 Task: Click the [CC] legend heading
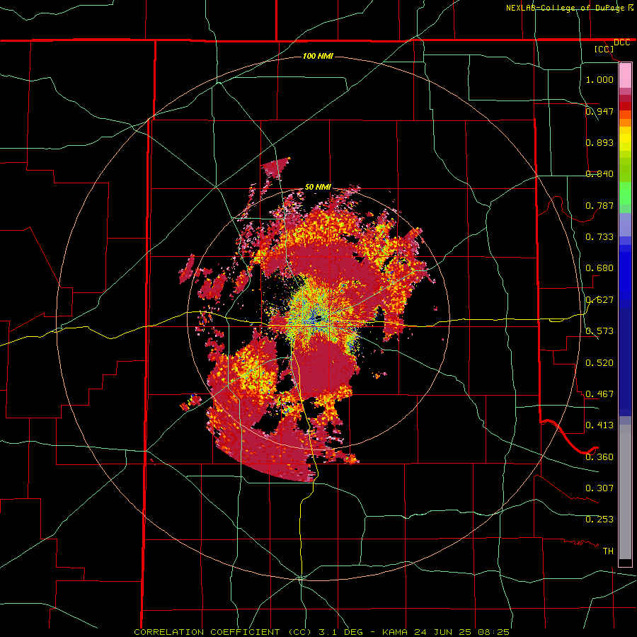[604, 49]
